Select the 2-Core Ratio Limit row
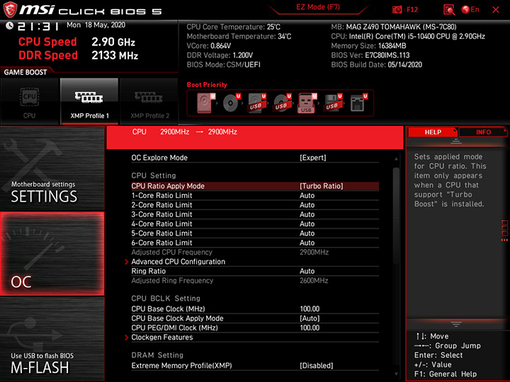This screenshot has width=510, height=382. (255, 205)
